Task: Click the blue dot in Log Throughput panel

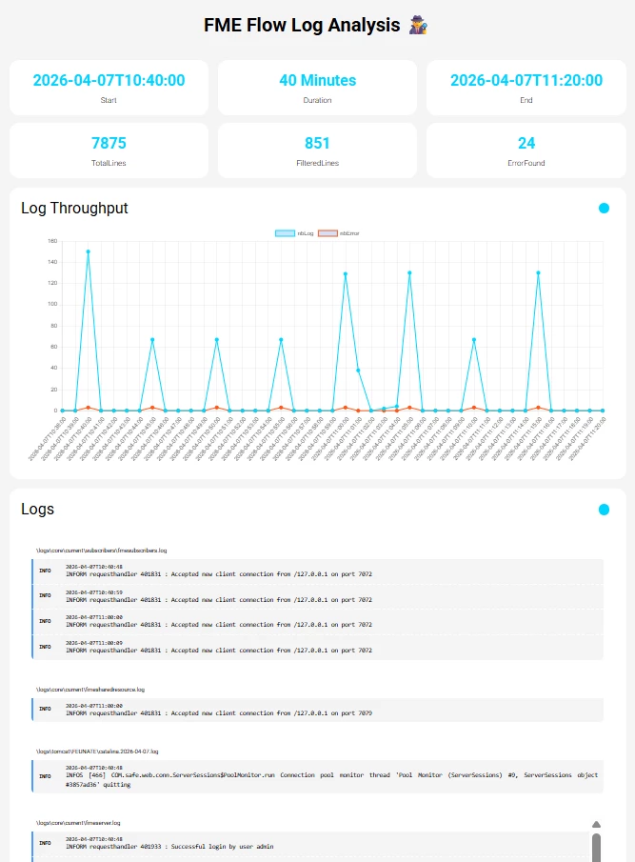Action: 604,209
